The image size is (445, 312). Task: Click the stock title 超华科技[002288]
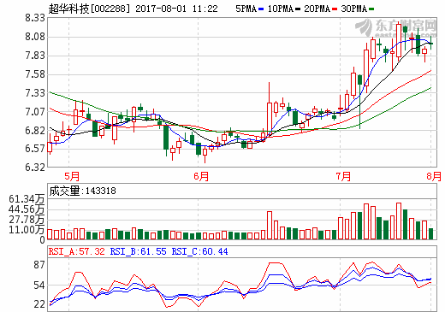89,9
